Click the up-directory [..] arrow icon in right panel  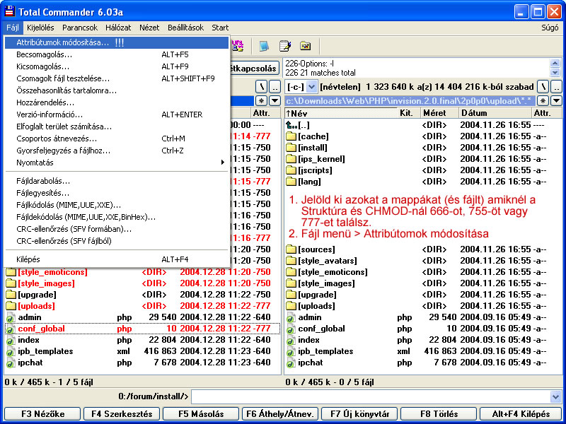pyautogui.click(x=290, y=125)
